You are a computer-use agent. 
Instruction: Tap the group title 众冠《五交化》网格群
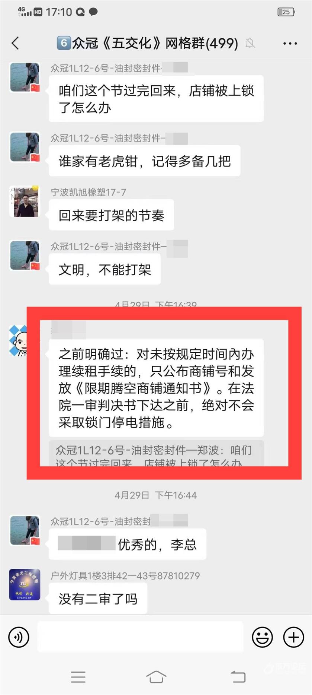click(148, 43)
